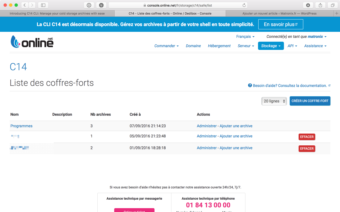Open the Share menu icon
This screenshot has width=340, height=212.
[x=320, y=5]
